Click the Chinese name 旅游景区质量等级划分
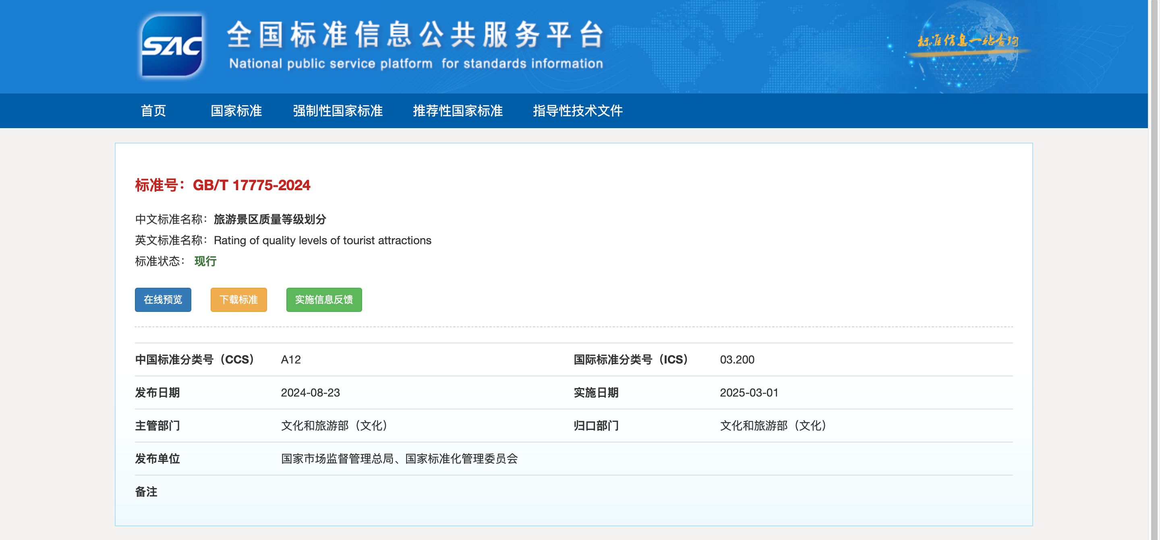 [270, 219]
